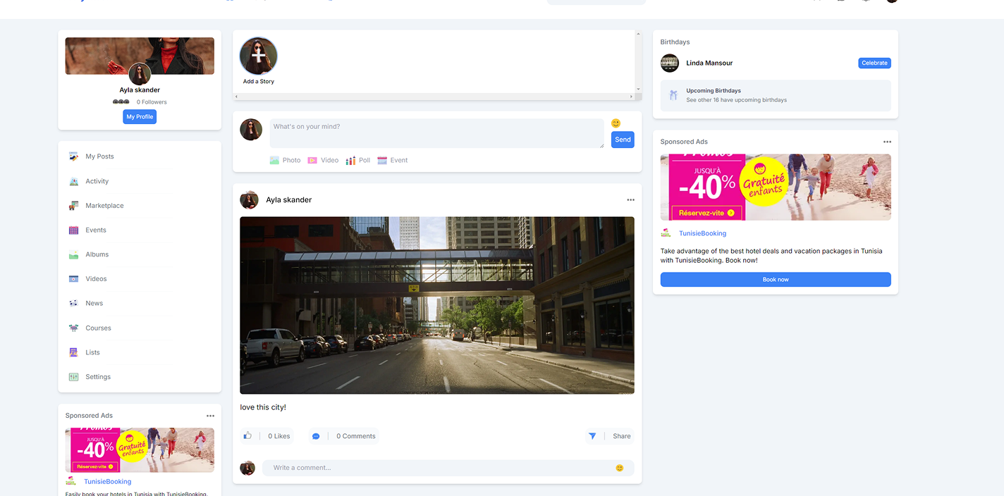Screen dimensions: 1004x496
Task: Open post options menu for Ayla skander's post
Action: point(630,200)
